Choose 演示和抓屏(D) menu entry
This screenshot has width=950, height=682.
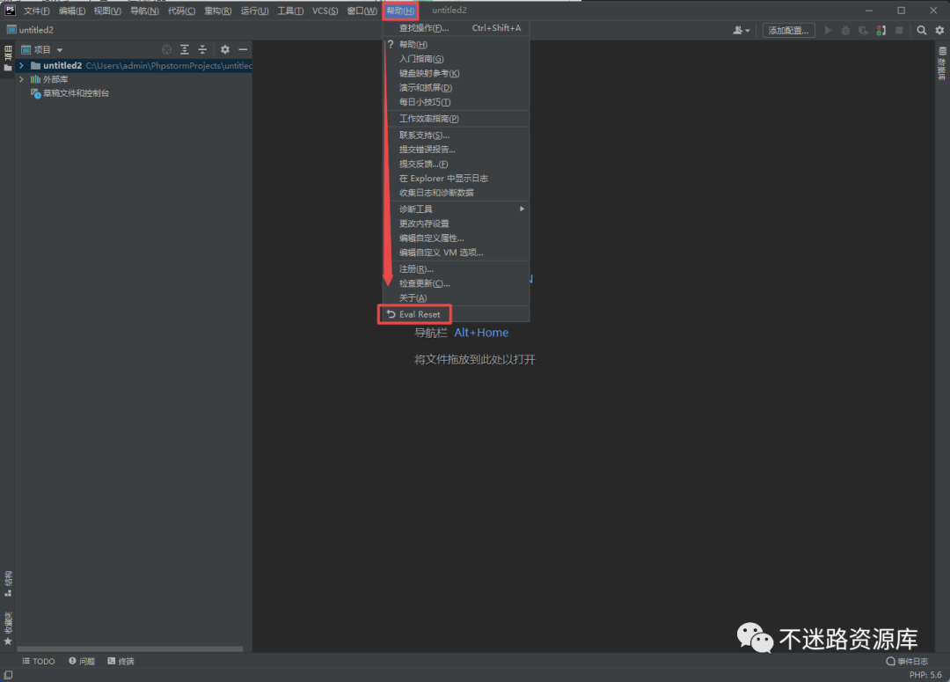(x=457, y=88)
